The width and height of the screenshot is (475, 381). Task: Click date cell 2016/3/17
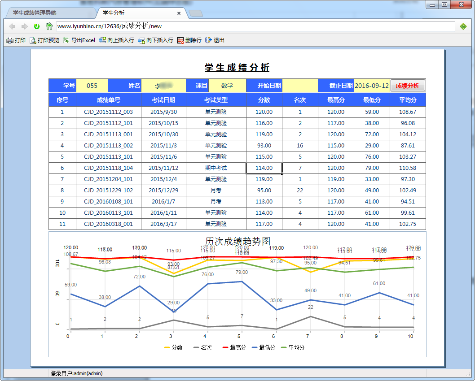(163, 224)
